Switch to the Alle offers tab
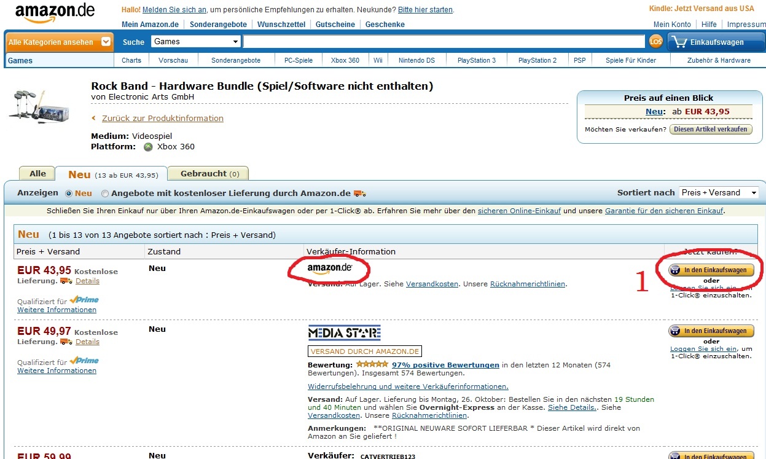766x459 pixels. [x=37, y=173]
